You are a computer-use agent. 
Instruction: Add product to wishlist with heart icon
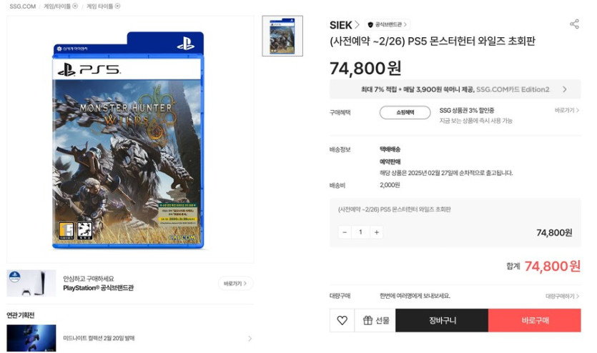tap(342, 320)
